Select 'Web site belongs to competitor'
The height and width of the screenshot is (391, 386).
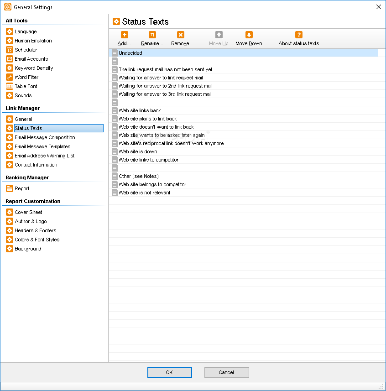click(243, 184)
